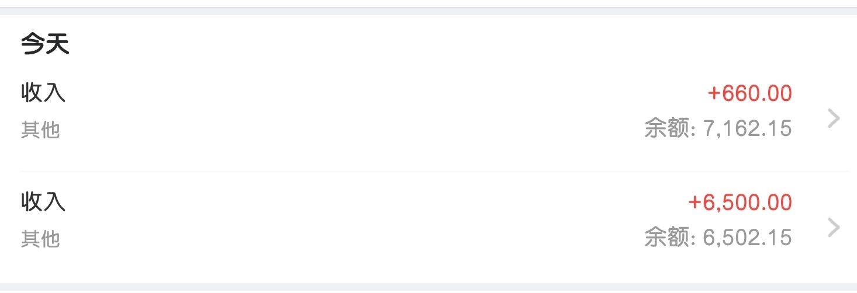Select the red +6,500.00 amount

pyautogui.click(x=740, y=203)
